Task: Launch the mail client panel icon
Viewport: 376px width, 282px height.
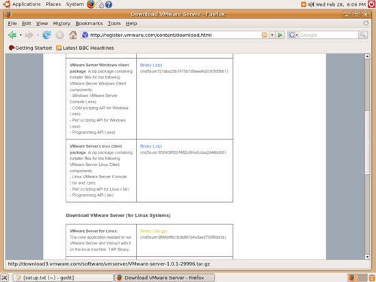Action: point(100,5)
